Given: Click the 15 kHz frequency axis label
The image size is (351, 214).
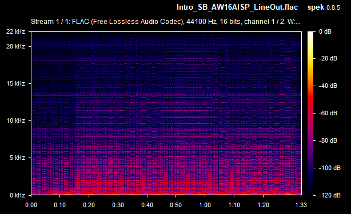Looking at the screenshot, I should pos(15,83).
